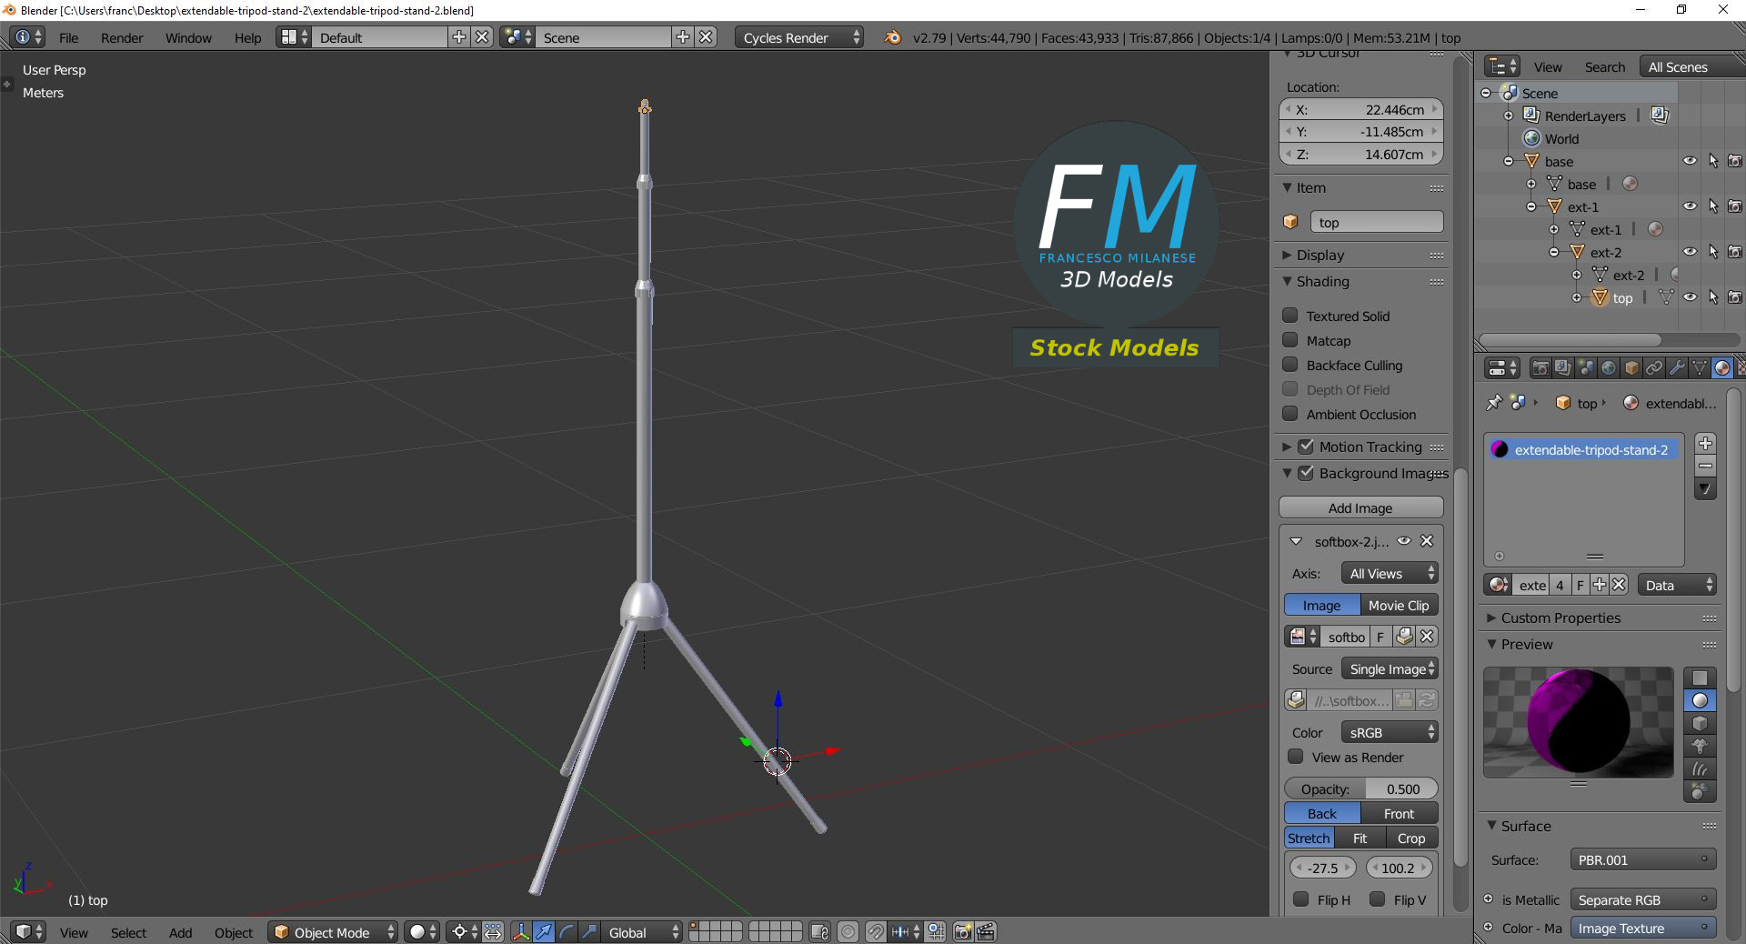The width and height of the screenshot is (1746, 944).
Task: Remove the selected material slot with minus
Action: coord(1706,467)
